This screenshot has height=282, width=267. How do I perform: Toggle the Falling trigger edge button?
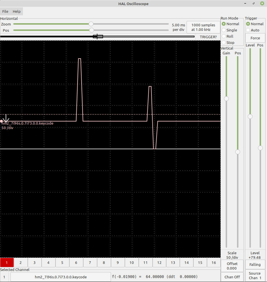click(x=255, y=264)
